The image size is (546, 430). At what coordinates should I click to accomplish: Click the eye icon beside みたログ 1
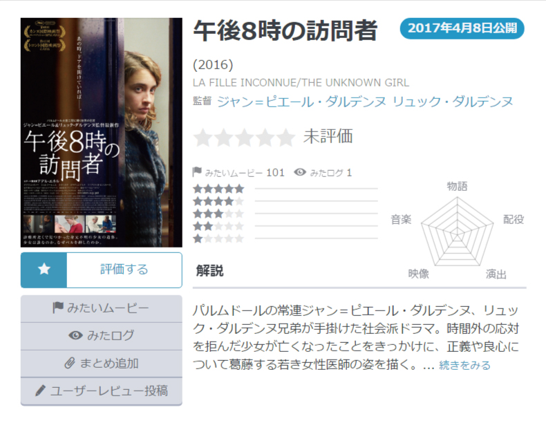click(x=300, y=172)
